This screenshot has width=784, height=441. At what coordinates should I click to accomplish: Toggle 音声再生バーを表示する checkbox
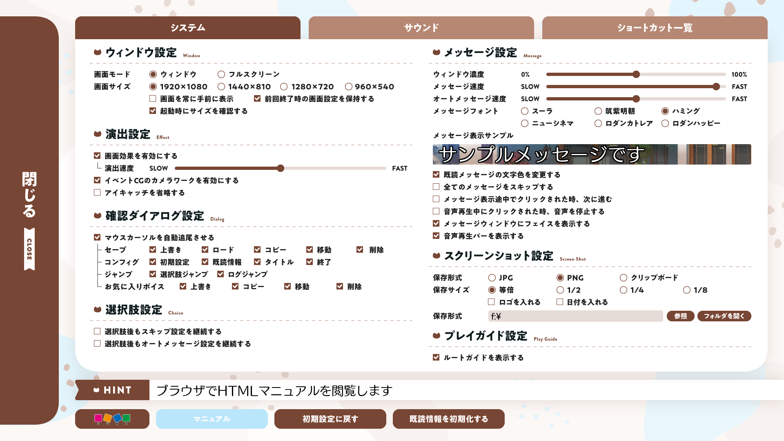pos(436,236)
